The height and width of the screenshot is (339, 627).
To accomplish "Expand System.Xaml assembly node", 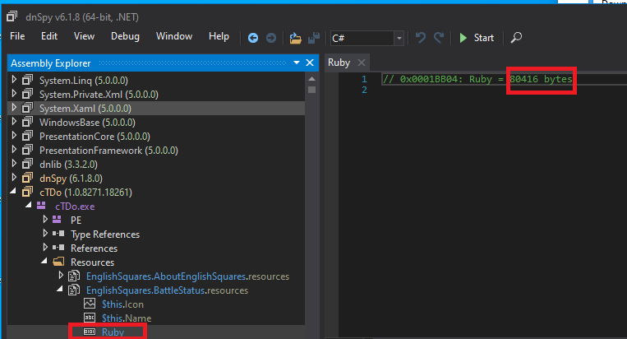I will 14,108.
